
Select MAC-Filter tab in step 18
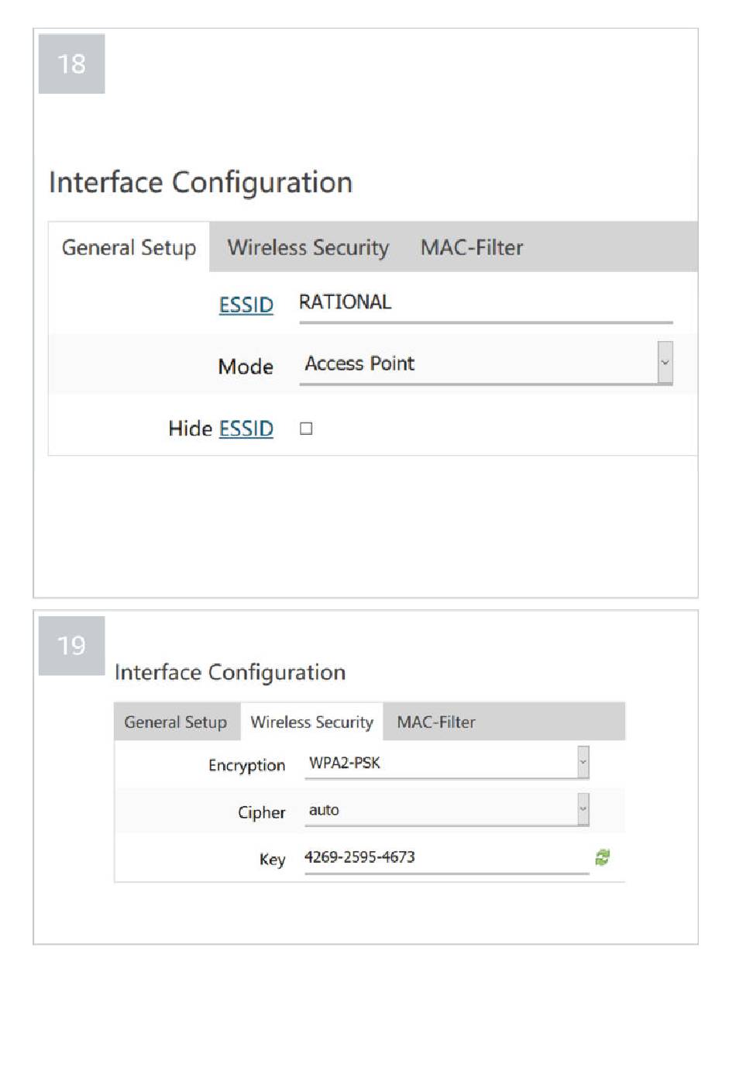click(472, 247)
